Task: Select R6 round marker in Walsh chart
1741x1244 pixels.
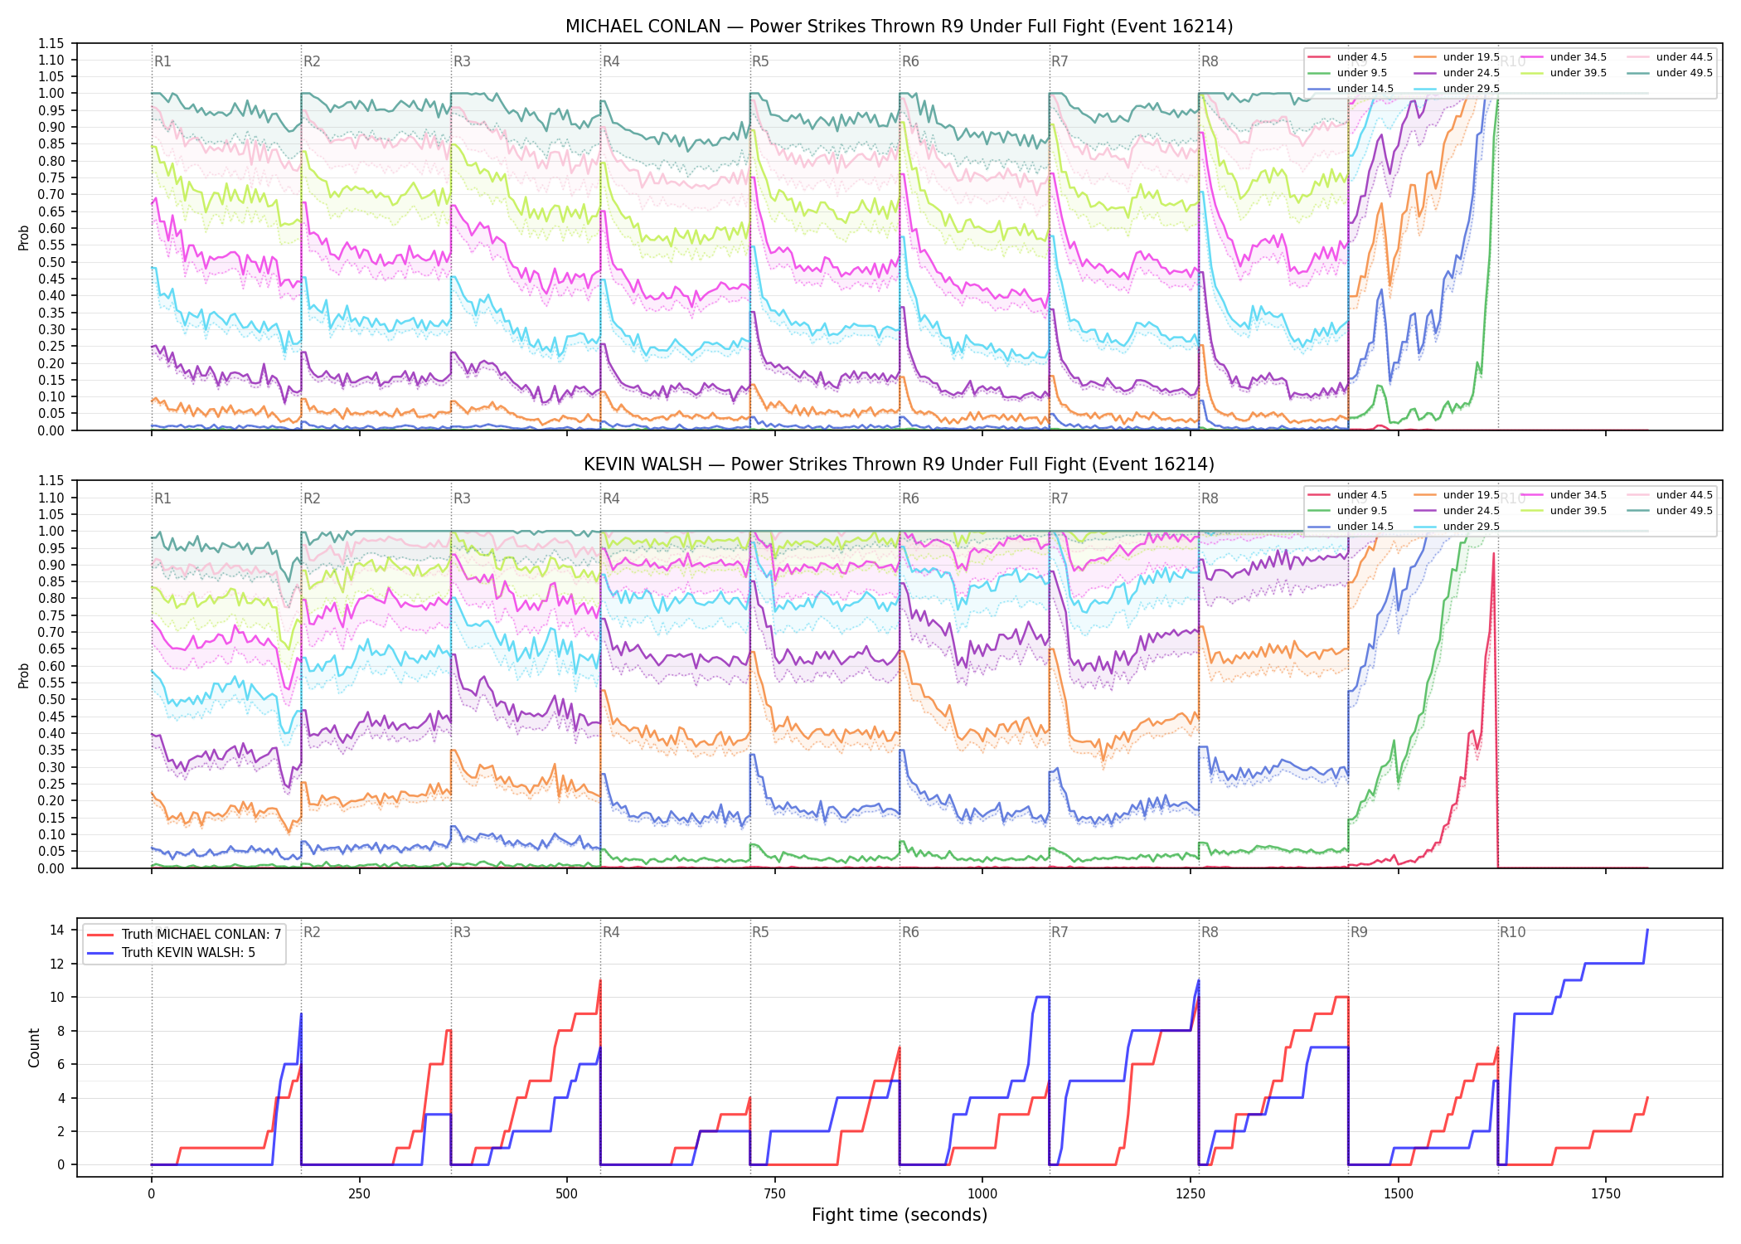Action: [910, 498]
